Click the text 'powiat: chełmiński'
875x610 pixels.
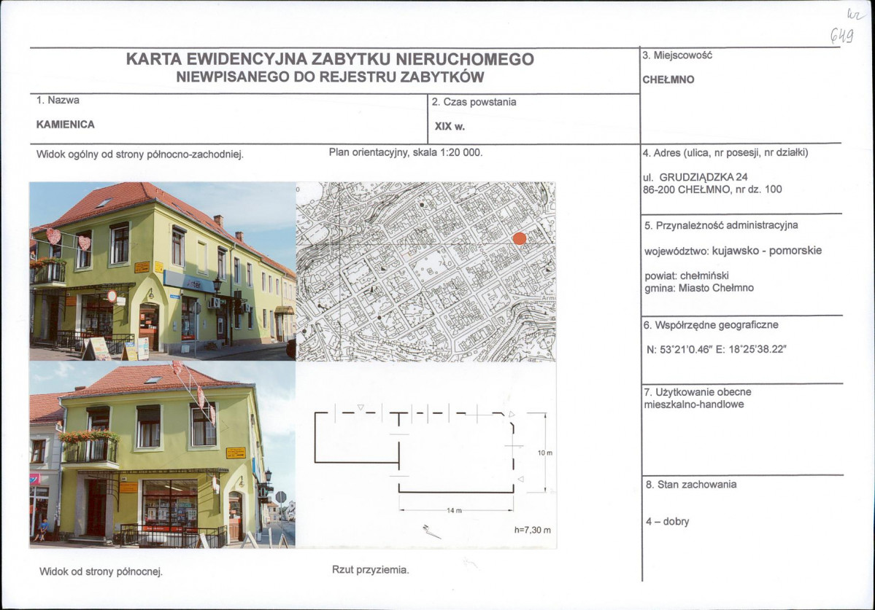coord(687,275)
